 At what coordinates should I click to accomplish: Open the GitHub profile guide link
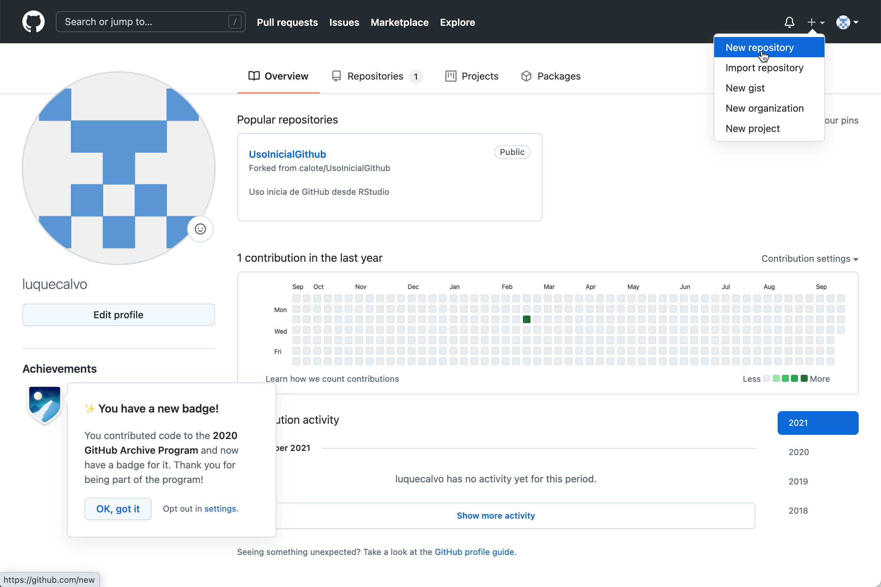click(474, 552)
